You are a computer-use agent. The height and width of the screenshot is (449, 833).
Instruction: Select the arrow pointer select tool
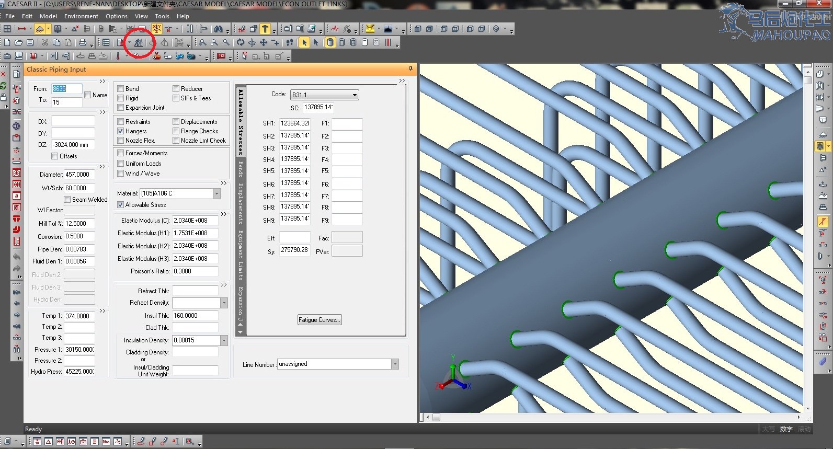pyautogui.click(x=304, y=42)
